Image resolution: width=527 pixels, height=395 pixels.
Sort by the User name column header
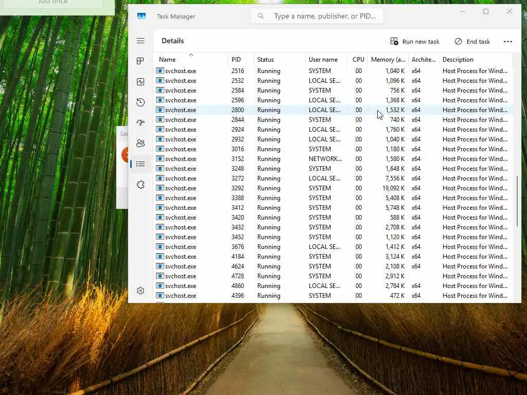(x=326, y=60)
